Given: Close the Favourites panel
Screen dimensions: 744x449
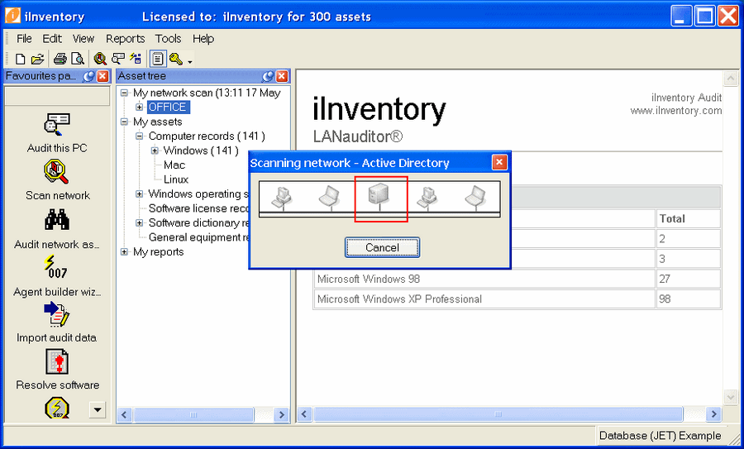Looking at the screenshot, I should 103,76.
